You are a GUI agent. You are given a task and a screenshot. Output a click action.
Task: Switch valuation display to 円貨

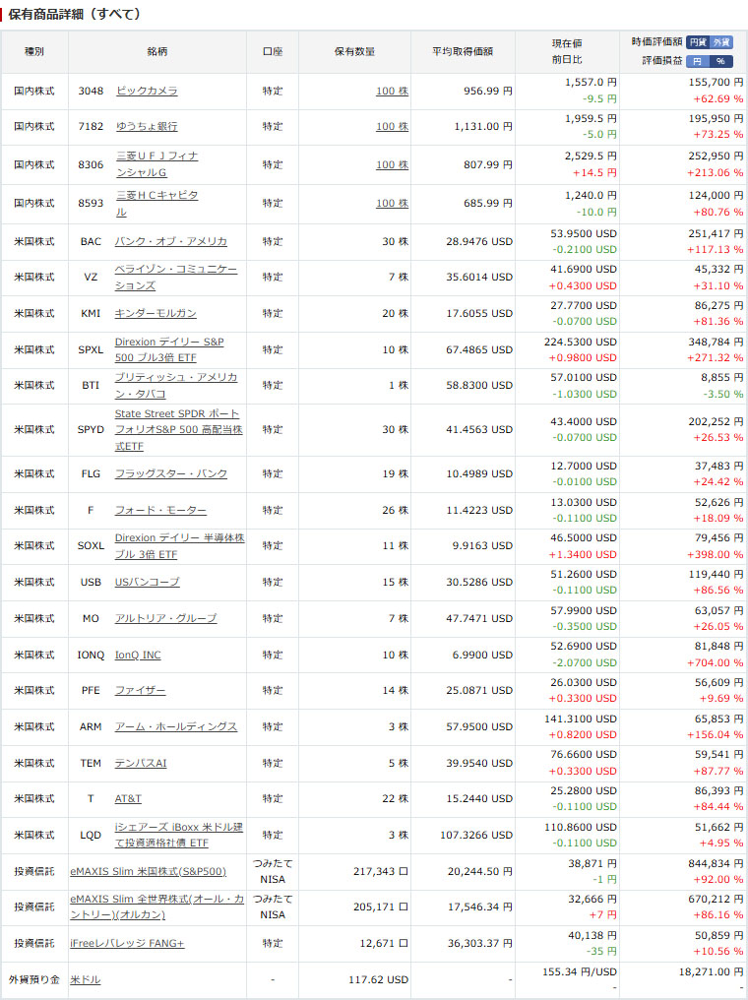[x=698, y=42]
